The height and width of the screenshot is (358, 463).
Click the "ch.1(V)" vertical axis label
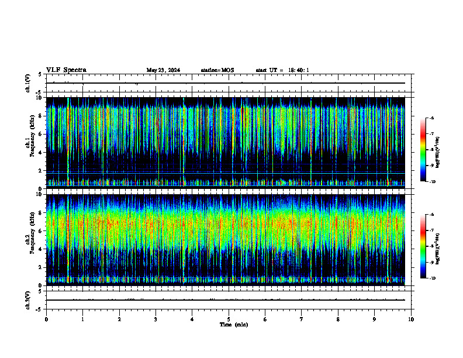27,83
